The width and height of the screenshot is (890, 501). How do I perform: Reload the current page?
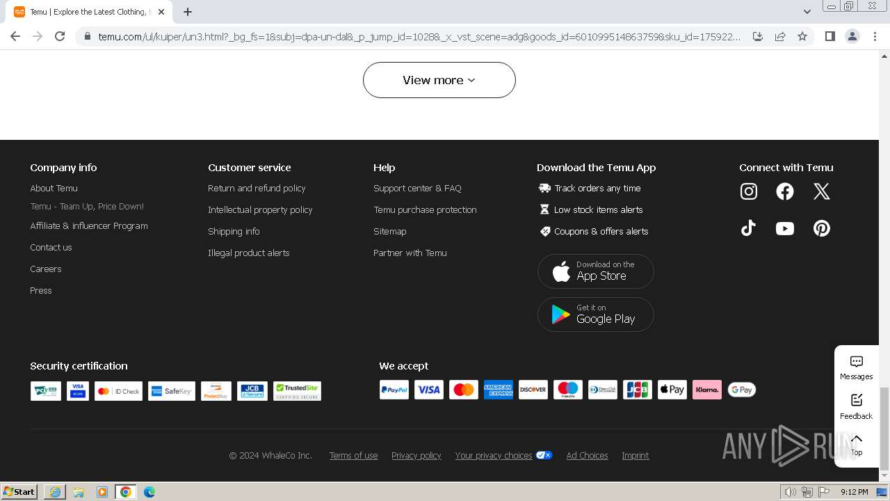[x=60, y=36]
